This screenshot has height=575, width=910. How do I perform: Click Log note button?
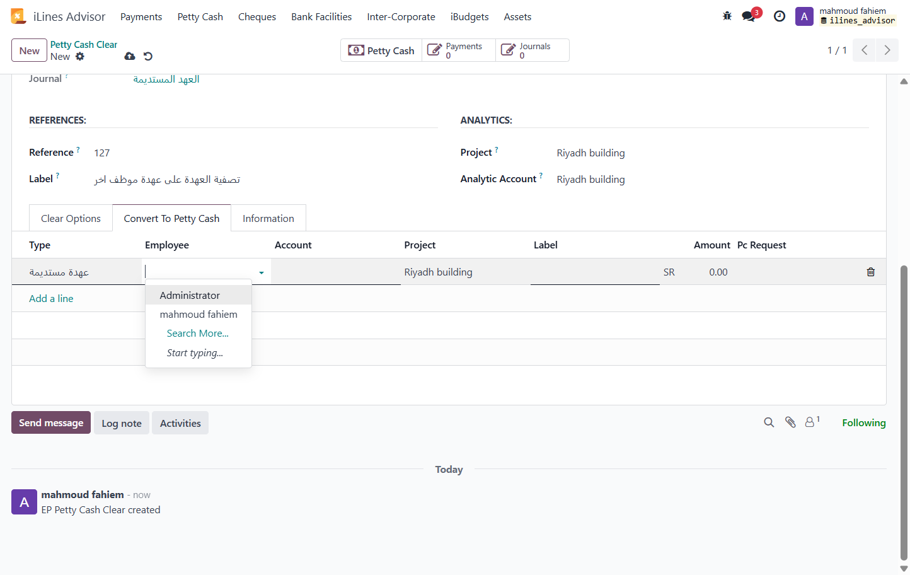122,423
